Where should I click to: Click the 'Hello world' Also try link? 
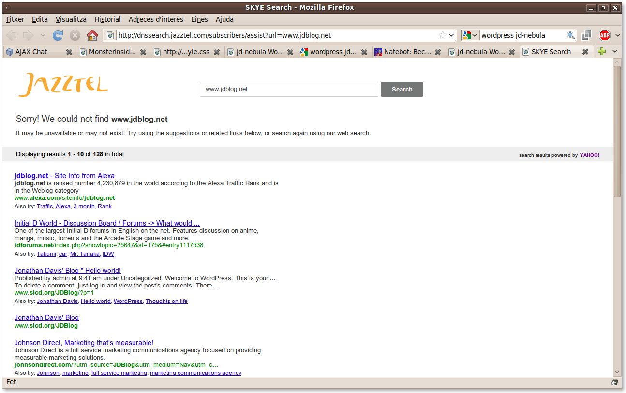[96, 301]
